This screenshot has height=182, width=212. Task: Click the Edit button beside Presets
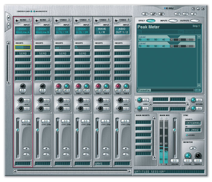(x=197, y=90)
